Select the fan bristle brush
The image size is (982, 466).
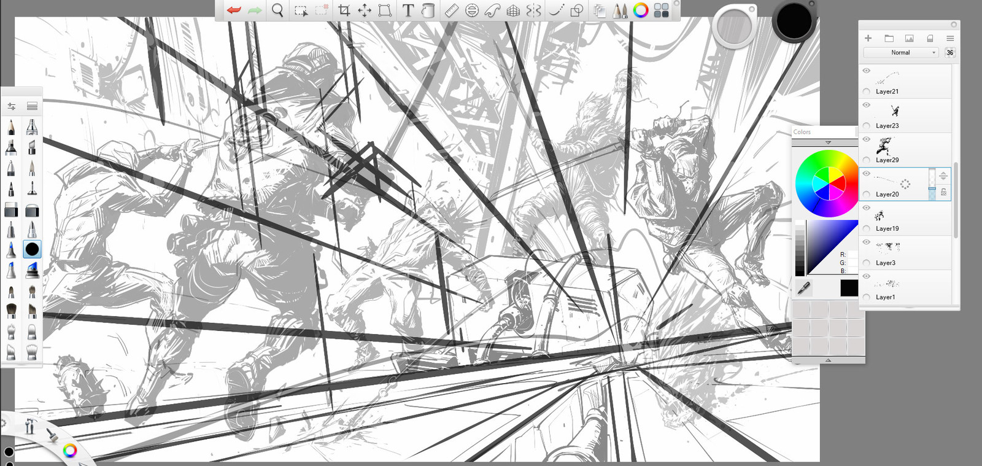click(32, 351)
